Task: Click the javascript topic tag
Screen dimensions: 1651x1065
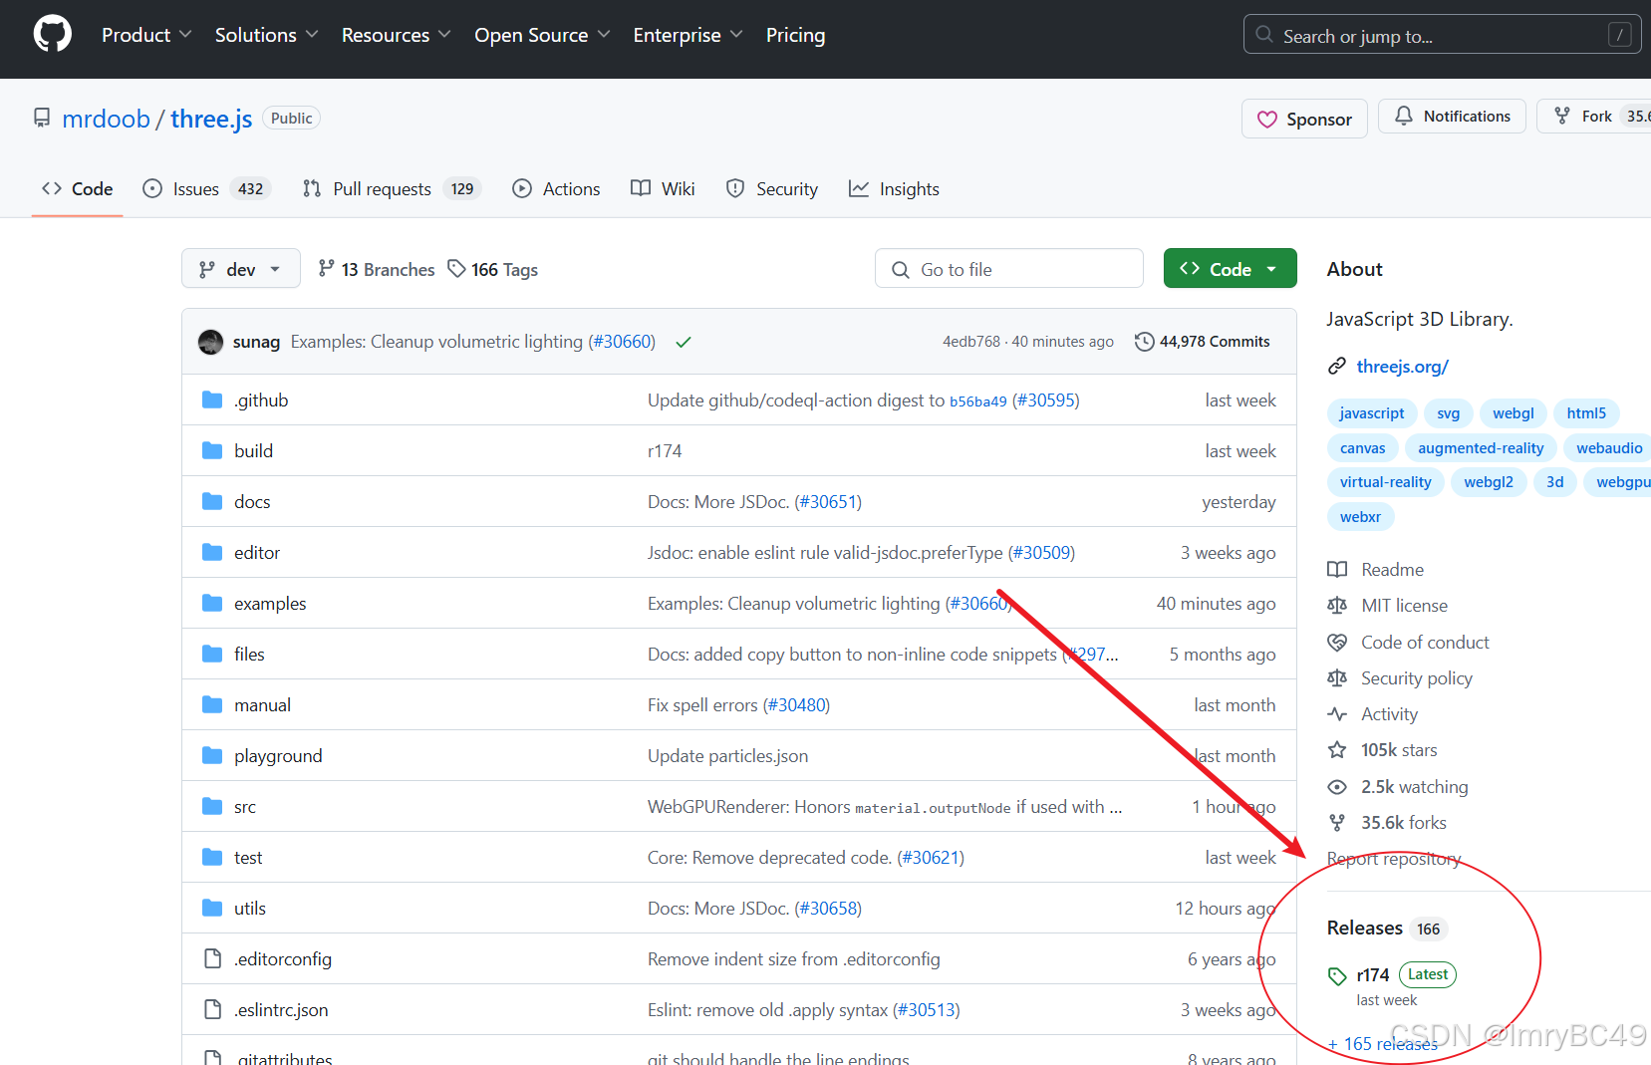Action: (1372, 413)
